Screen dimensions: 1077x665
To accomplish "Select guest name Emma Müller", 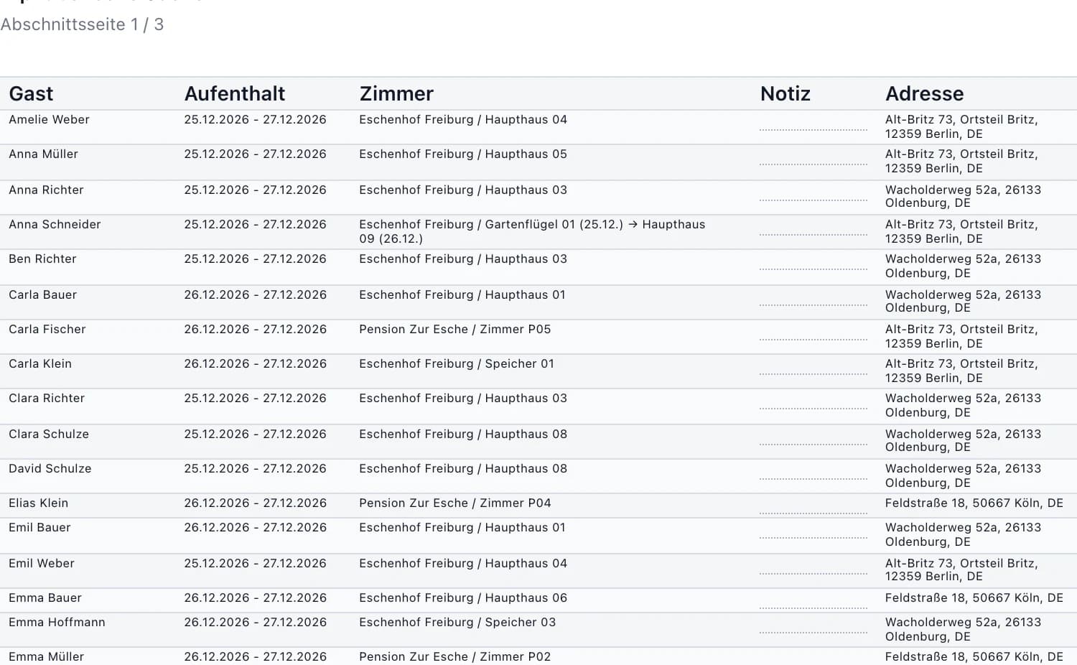I will 46,657.
